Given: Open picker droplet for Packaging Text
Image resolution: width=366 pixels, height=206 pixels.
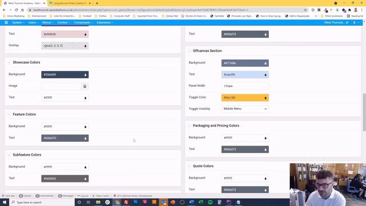Looking at the screenshot, I should coord(265,149).
